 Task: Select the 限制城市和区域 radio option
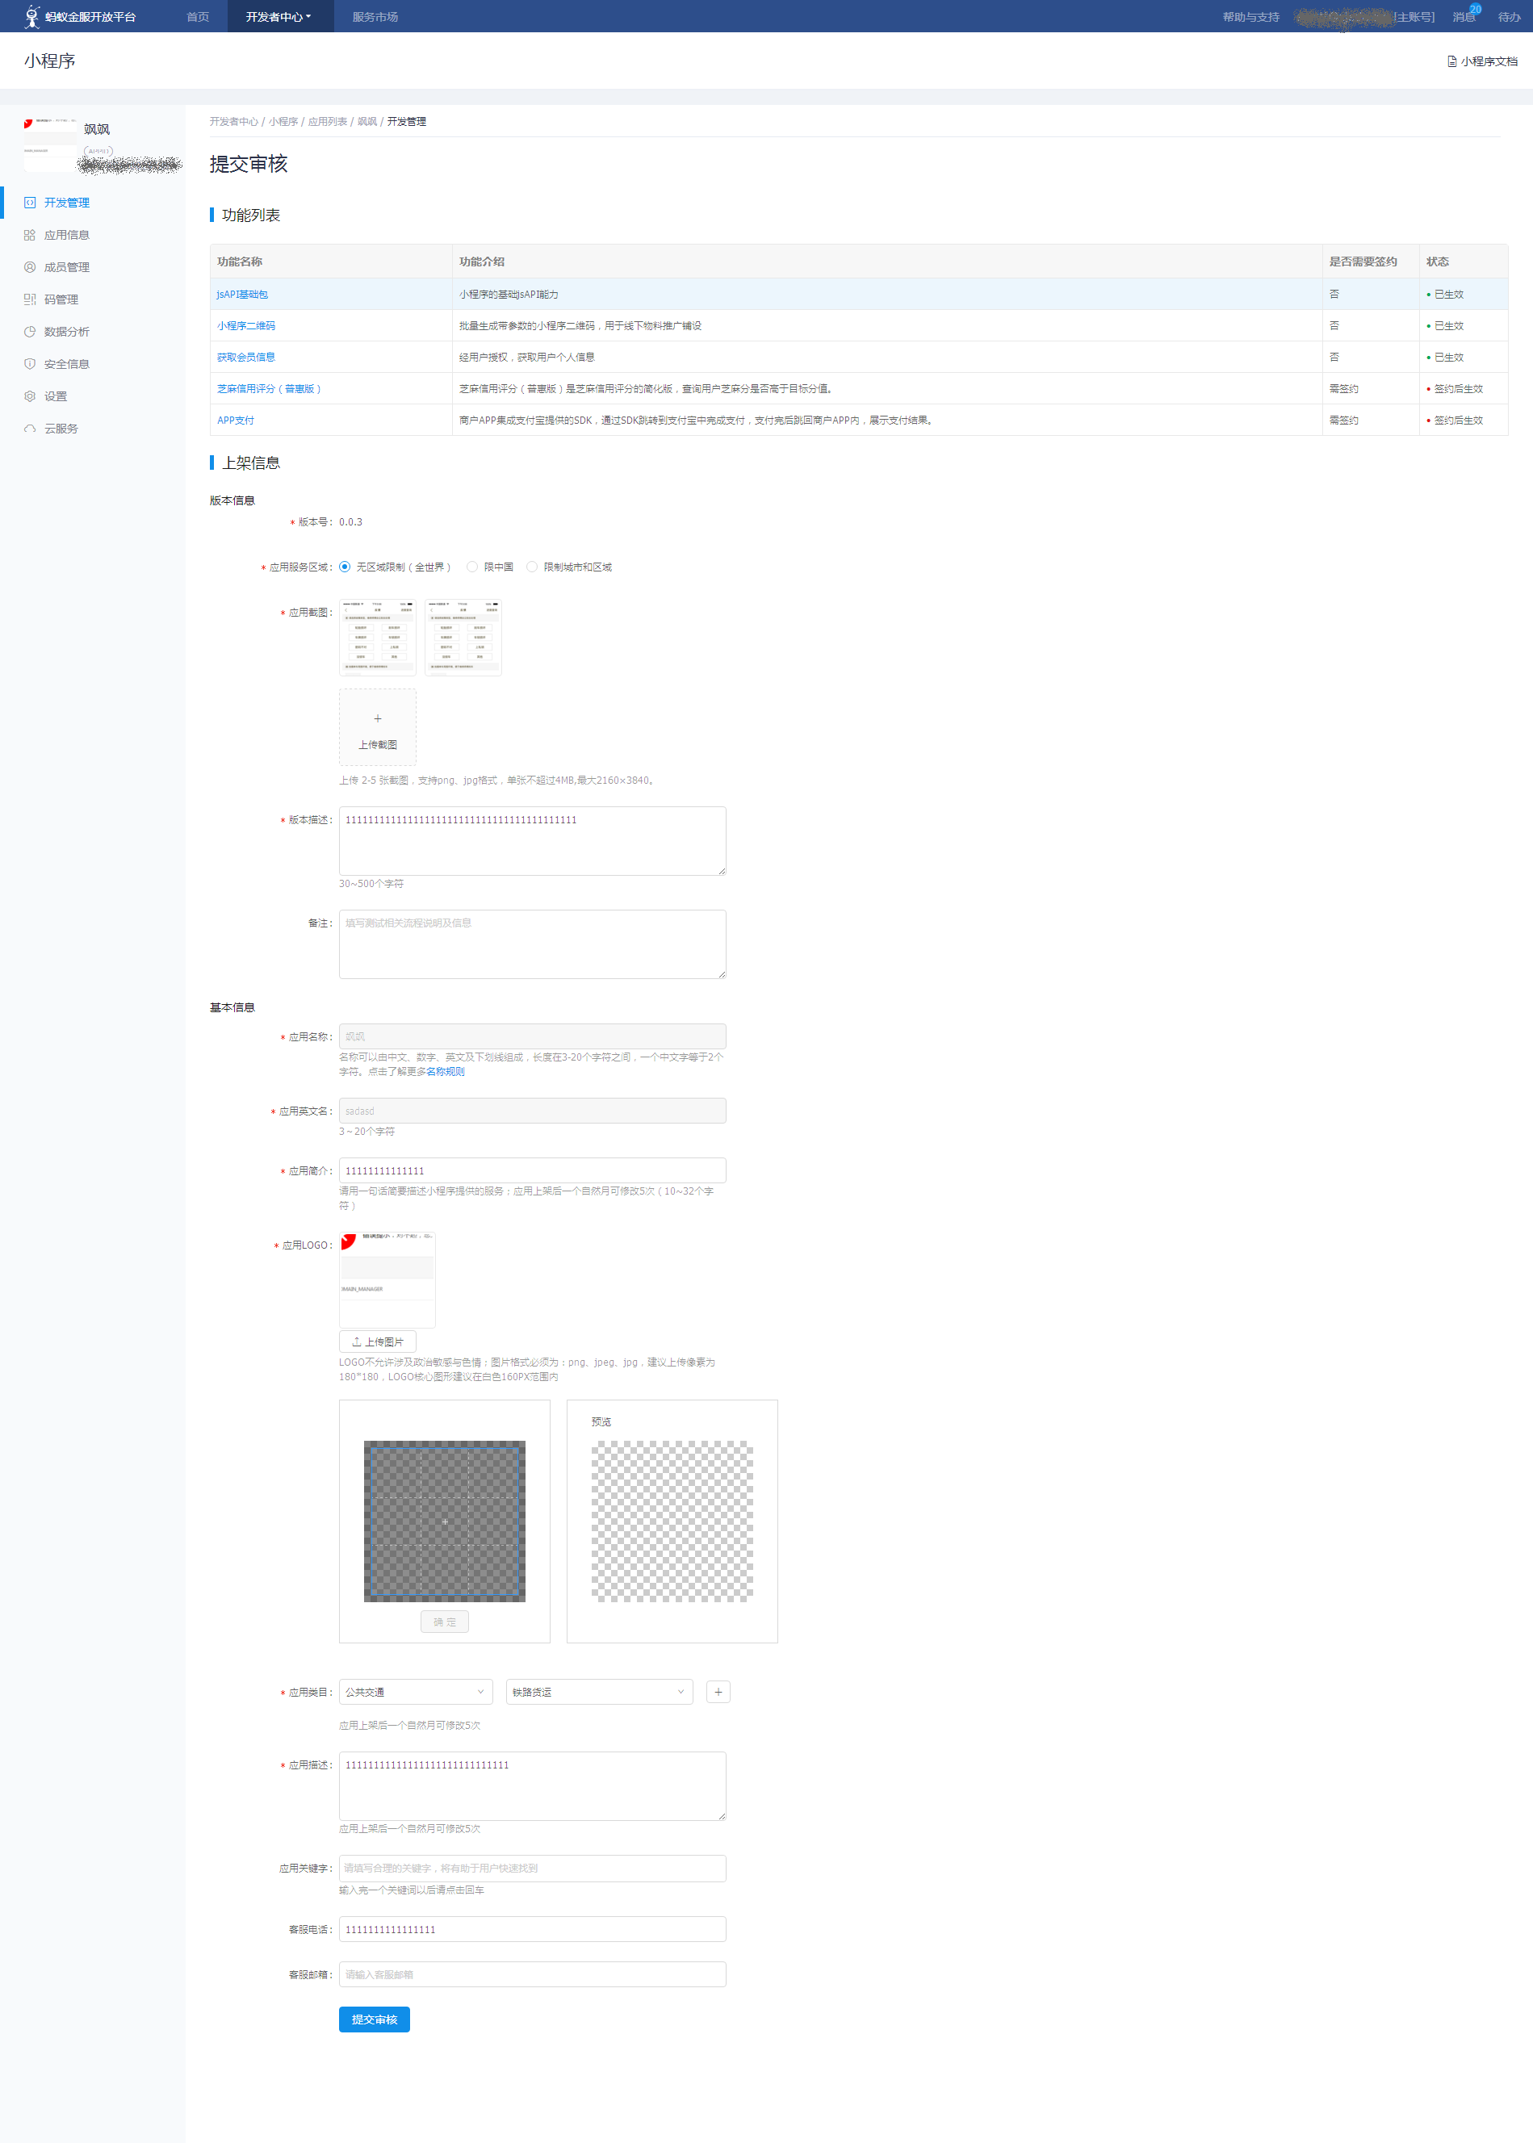tap(533, 567)
